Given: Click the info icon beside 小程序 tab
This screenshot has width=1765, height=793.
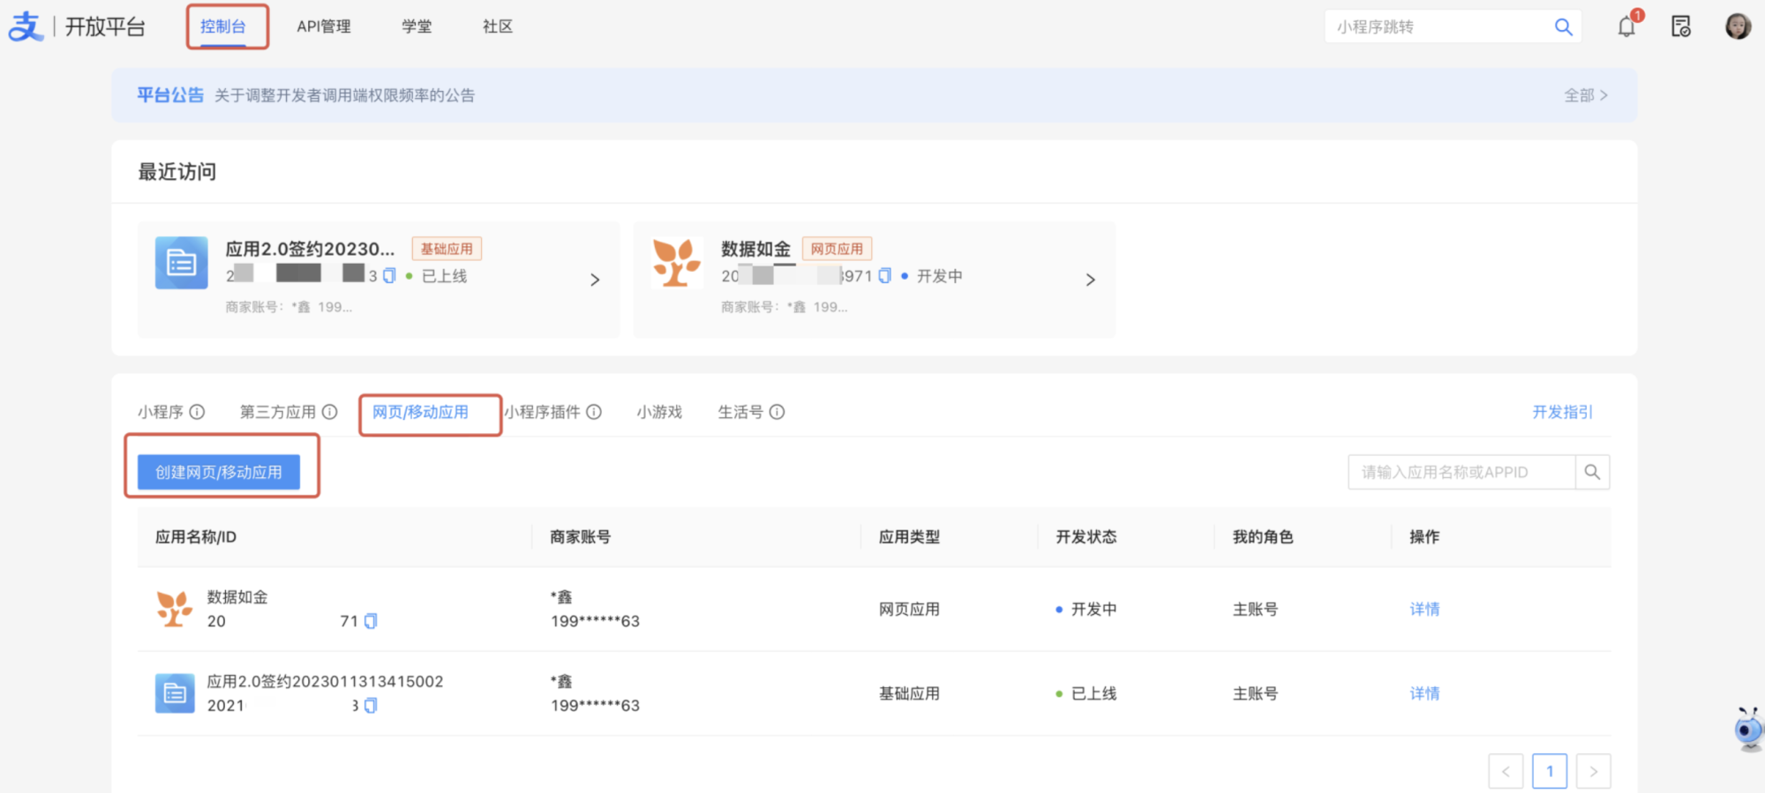Looking at the screenshot, I should [x=198, y=412].
